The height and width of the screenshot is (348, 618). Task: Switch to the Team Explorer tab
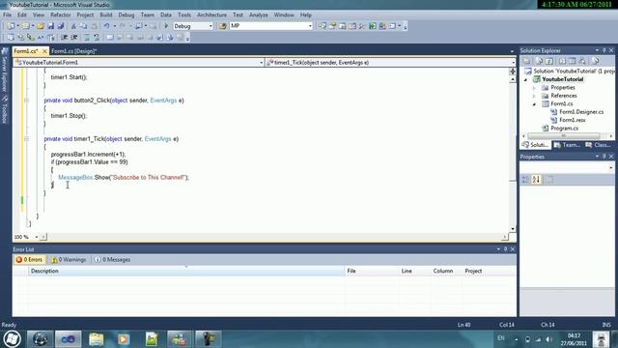(567, 145)
